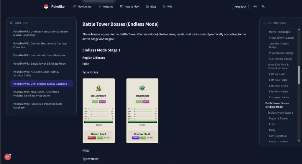Click the Region 1 Bosses subheading
This screenshot has width=302, height=164.
click(93, 58)
